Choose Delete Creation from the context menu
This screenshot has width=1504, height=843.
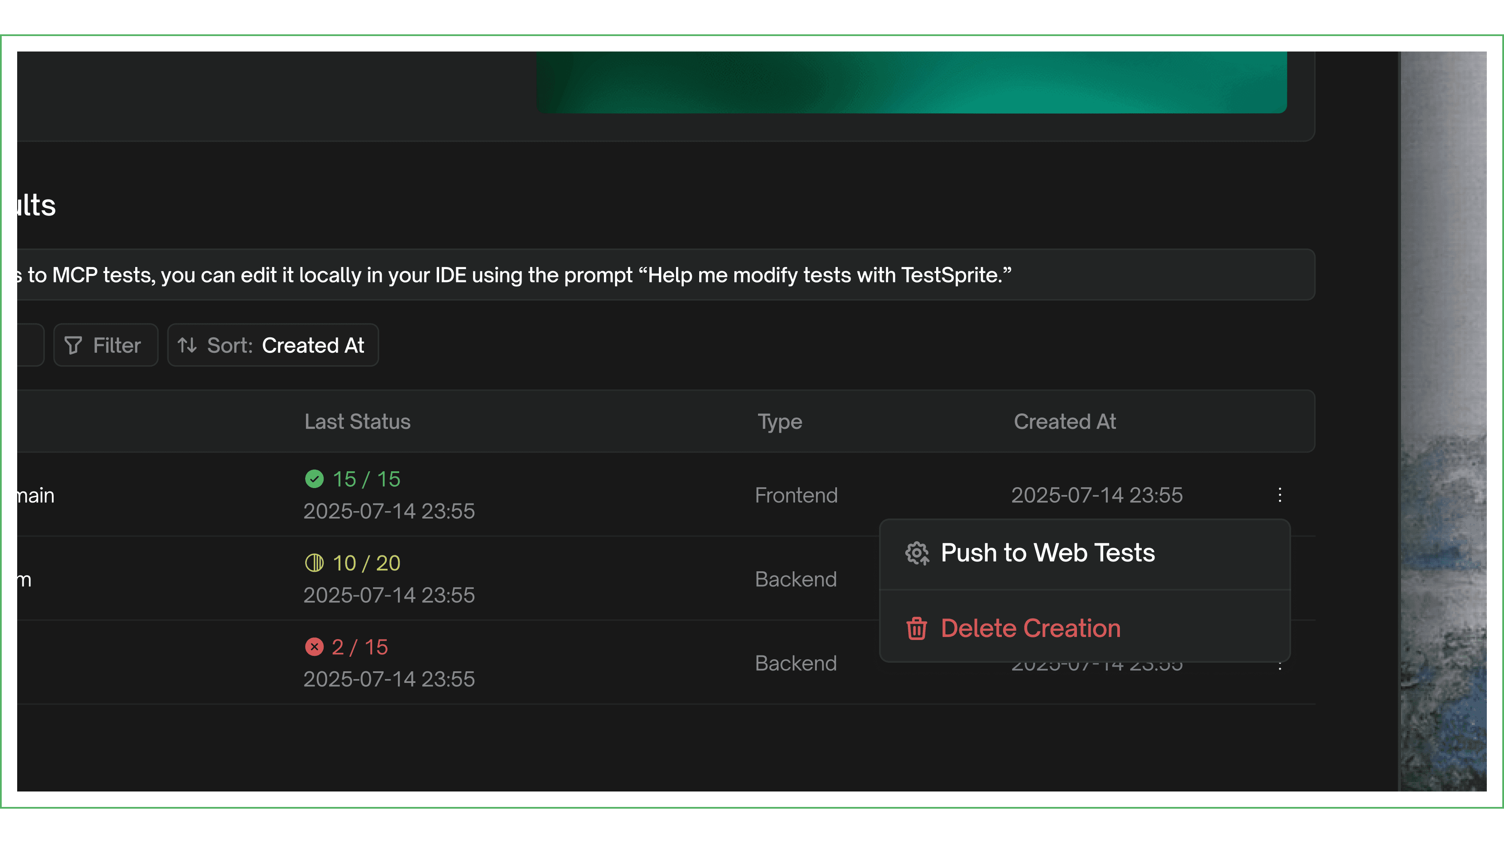pos(1031,629)
